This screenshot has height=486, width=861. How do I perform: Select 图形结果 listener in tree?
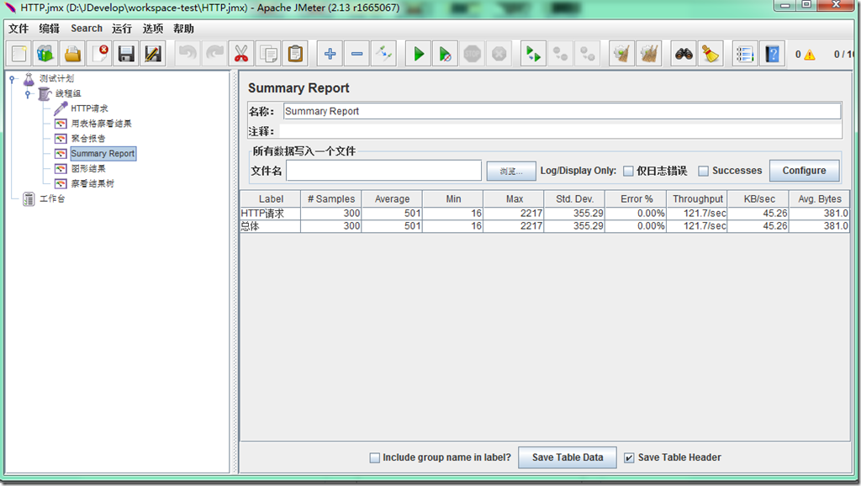tap(88, 169)
